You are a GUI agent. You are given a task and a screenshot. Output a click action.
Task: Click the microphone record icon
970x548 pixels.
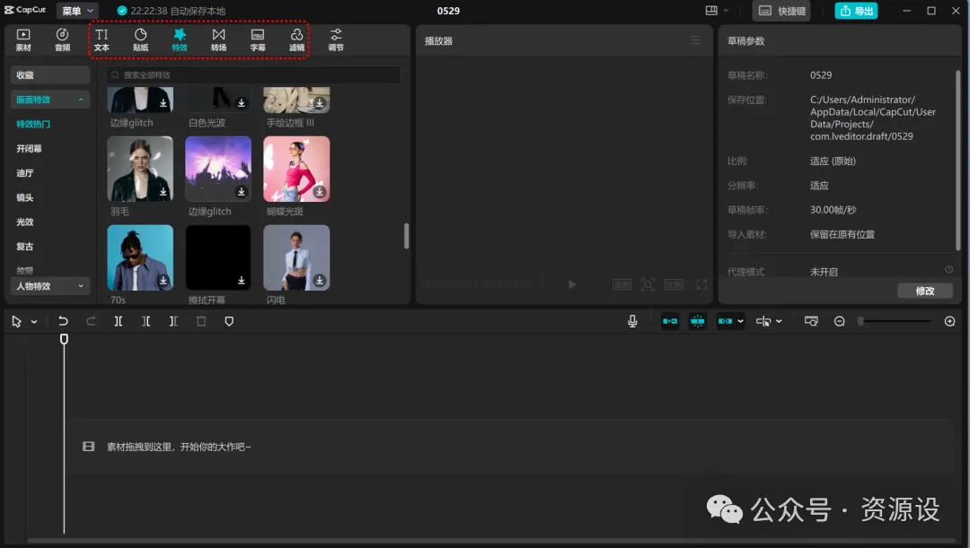click(x=632, y=321)
